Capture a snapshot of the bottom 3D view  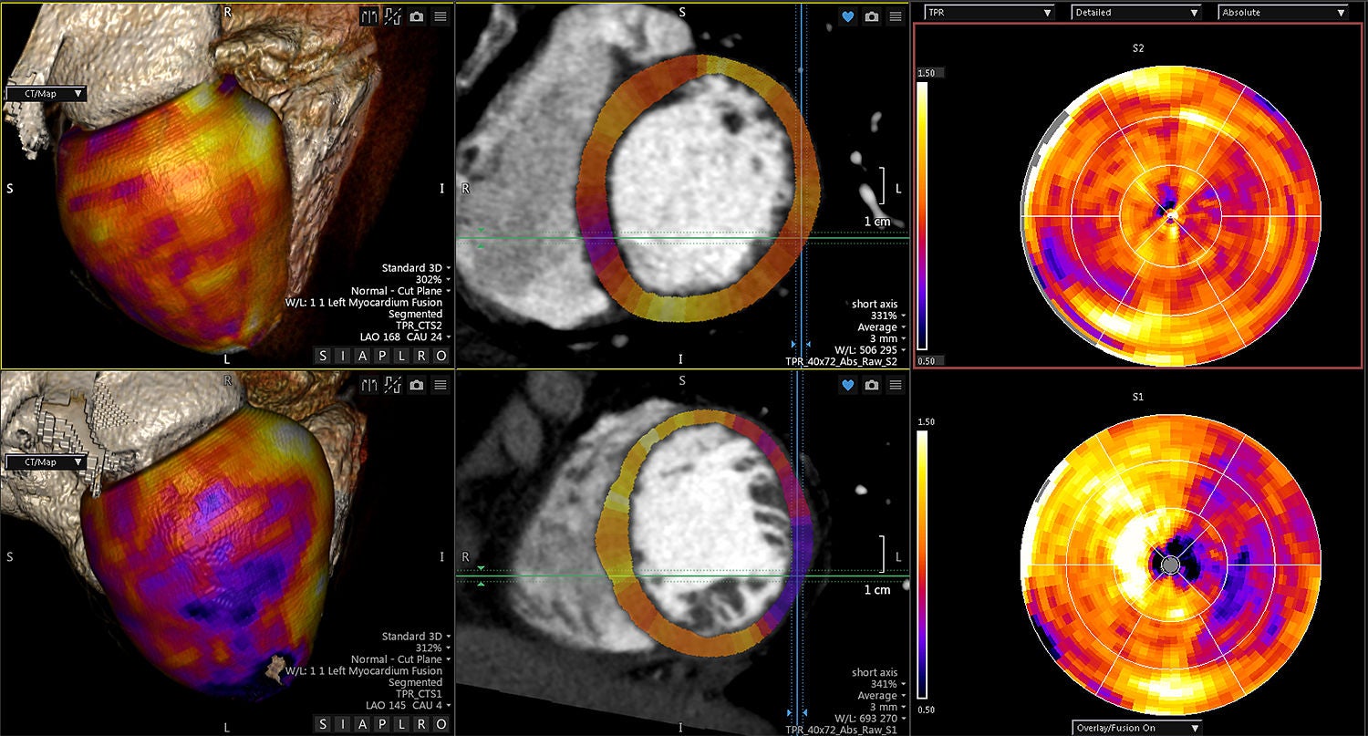417,385
